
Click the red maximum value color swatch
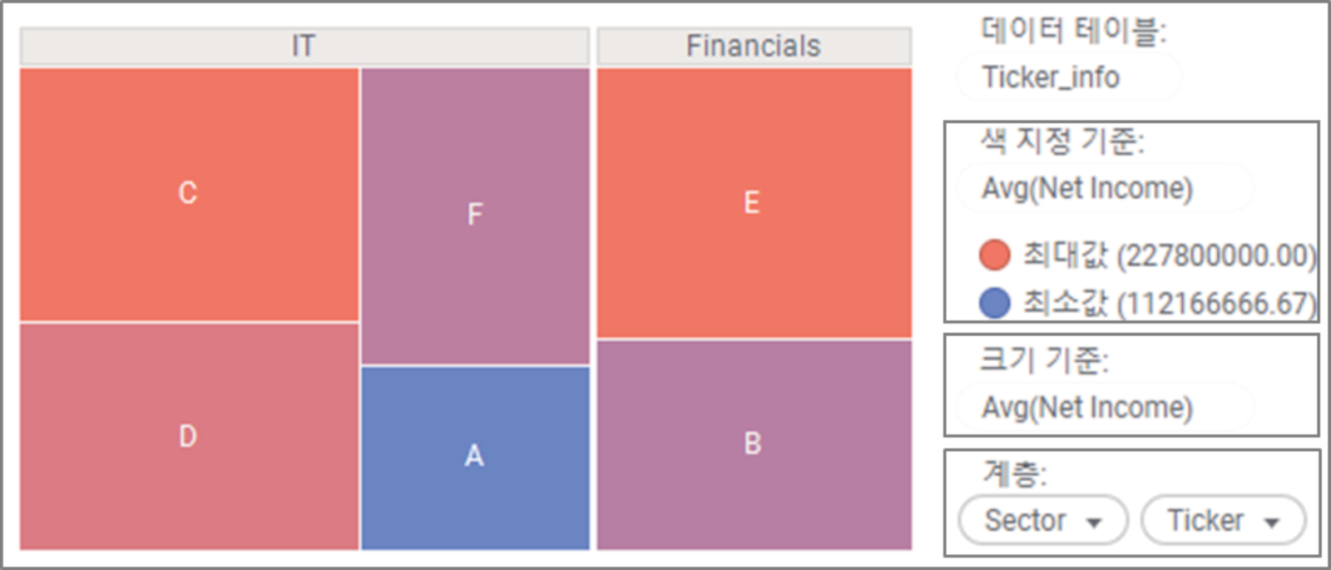pyautogui.click(x=995, y=255)
